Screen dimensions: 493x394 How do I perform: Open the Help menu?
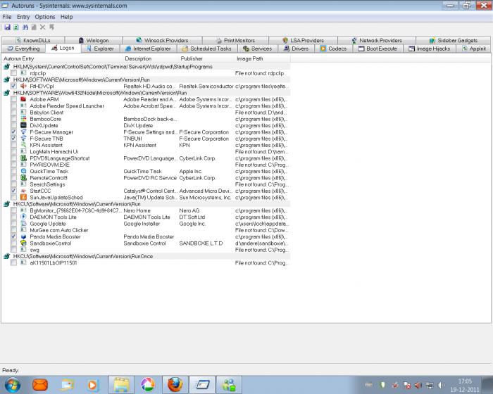[67, 17]
